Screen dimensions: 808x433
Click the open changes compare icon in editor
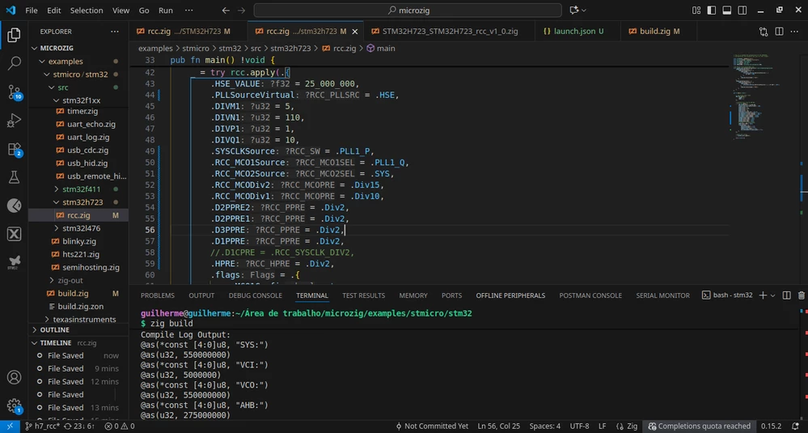click(764, 32)
